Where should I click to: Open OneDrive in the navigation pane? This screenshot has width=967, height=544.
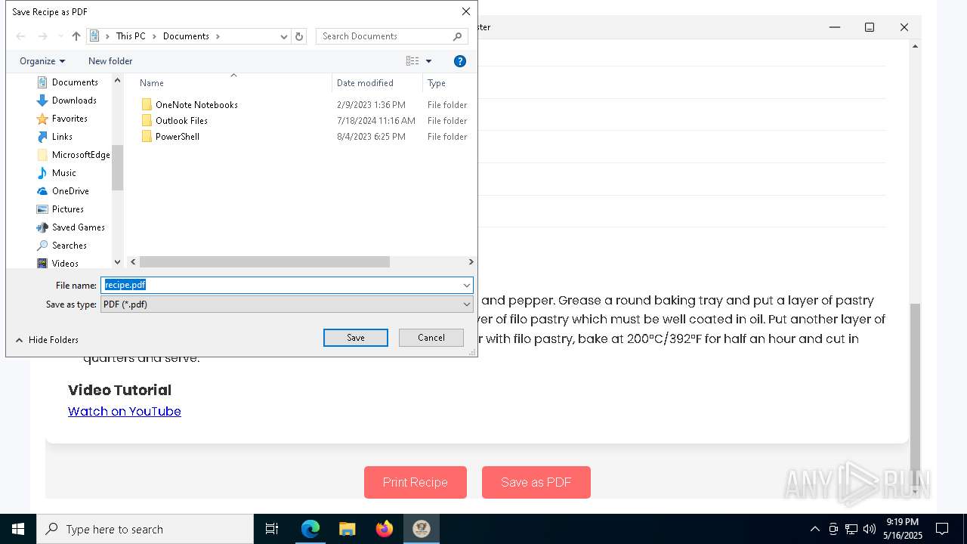(x=70, y=191)
